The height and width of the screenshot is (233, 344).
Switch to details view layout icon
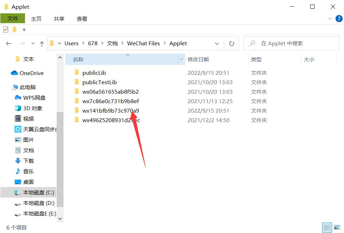pyautogui.click(x=327, y=227)
